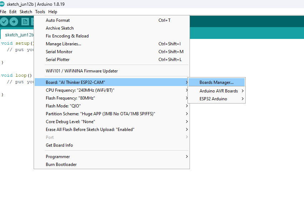Launch the Serial Monitor

[112, 52]
